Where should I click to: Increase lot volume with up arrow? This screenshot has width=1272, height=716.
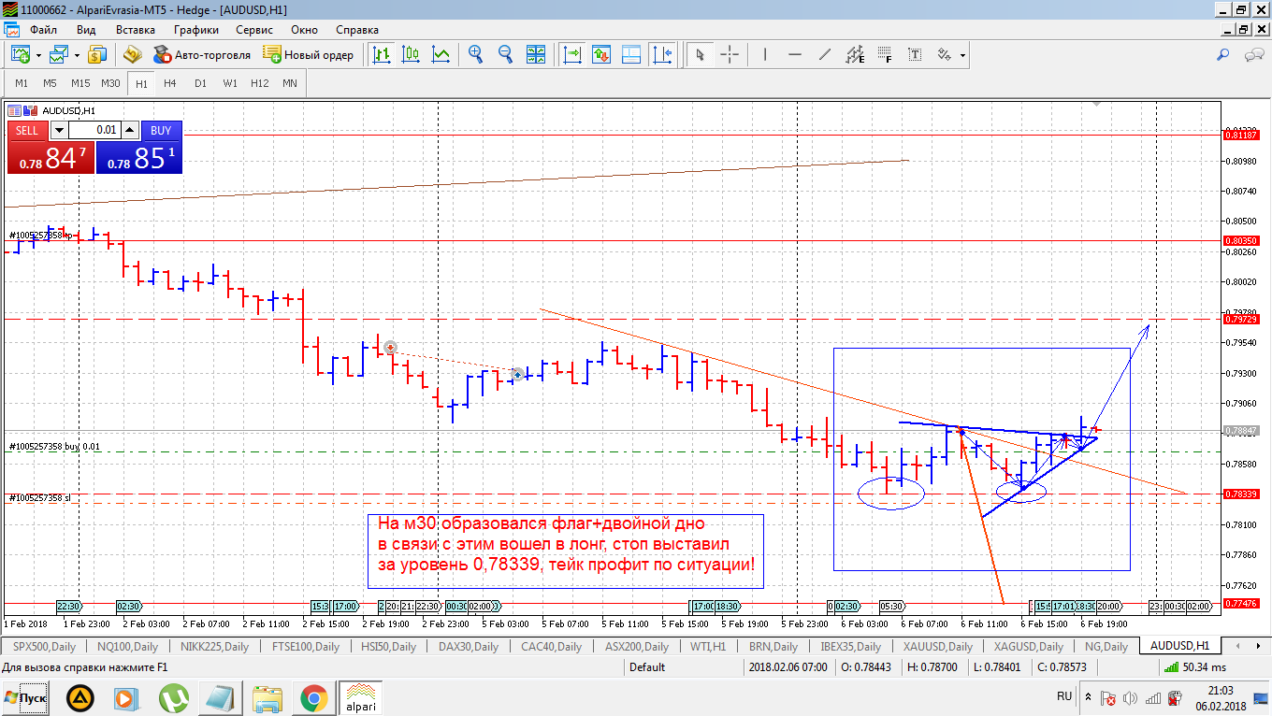tap(129, 130)
